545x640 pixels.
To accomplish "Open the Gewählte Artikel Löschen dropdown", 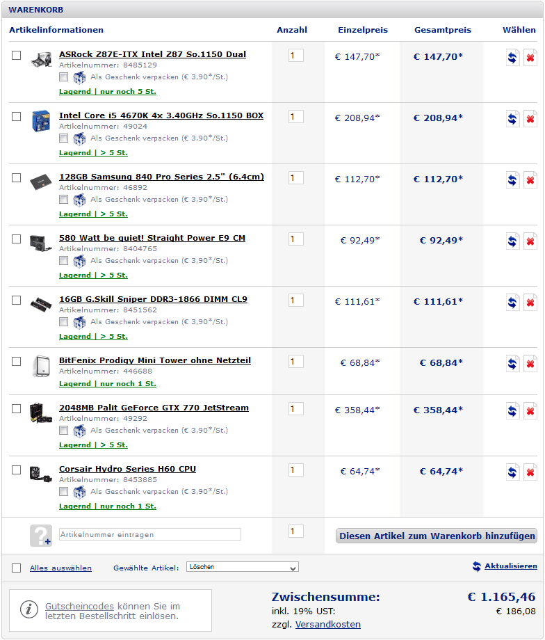I will point(243,567).
